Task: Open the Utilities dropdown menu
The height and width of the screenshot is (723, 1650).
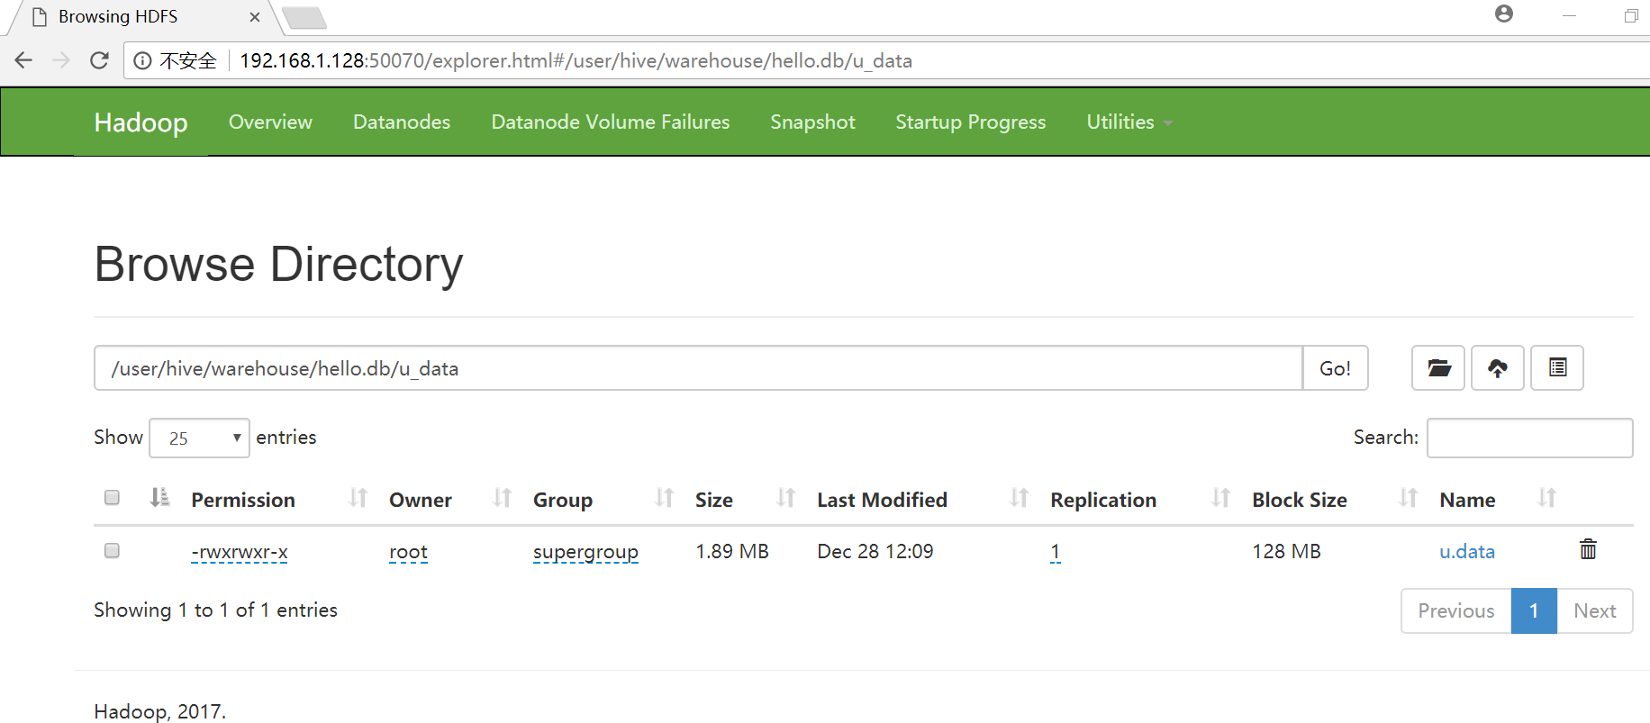Action: point(1129,122)
